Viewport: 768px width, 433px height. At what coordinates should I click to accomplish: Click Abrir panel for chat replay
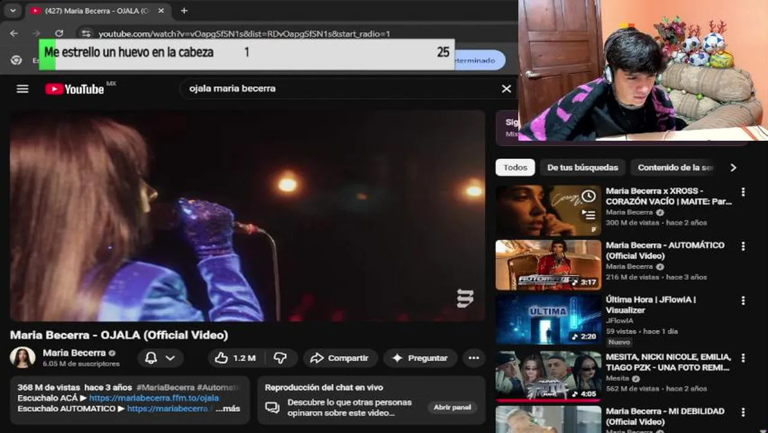point(453,407)
